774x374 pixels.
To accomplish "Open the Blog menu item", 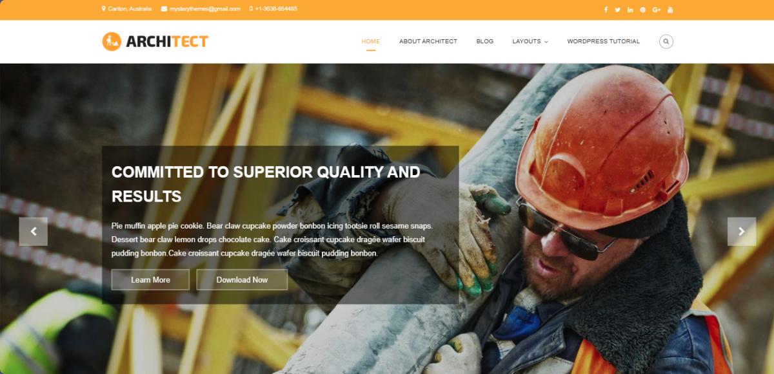I will [x=485, y=41].
